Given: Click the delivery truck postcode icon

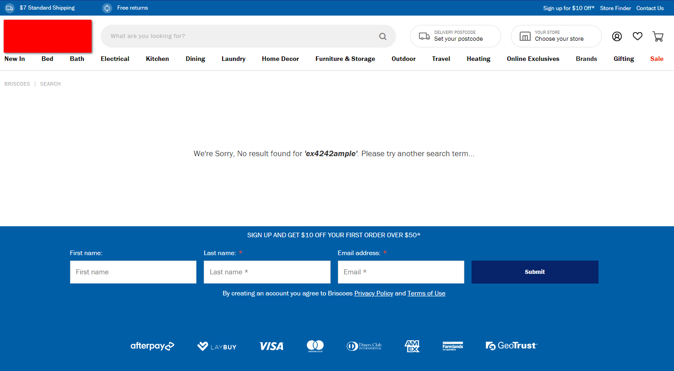Looking at the screenshot, I should pos(424,36).
